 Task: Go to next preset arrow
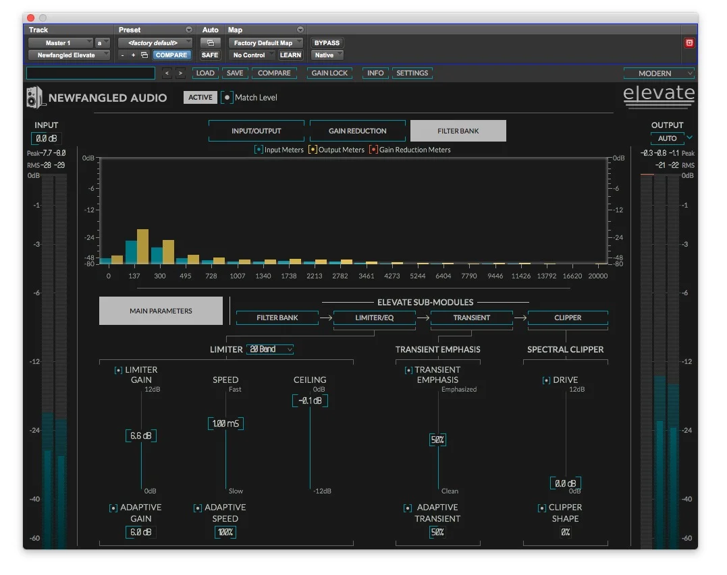coord(180,73)
